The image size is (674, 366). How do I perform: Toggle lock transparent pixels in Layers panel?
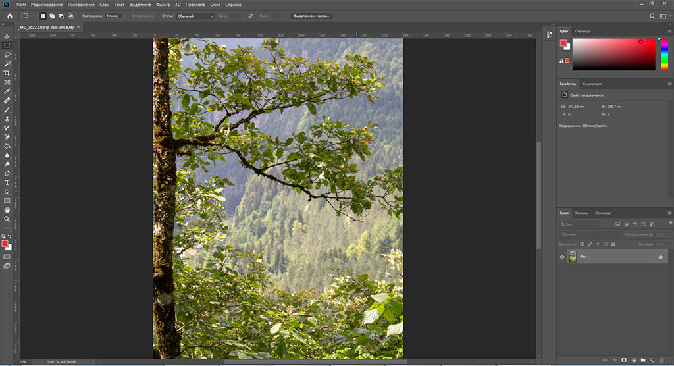(x=582, y=244)
